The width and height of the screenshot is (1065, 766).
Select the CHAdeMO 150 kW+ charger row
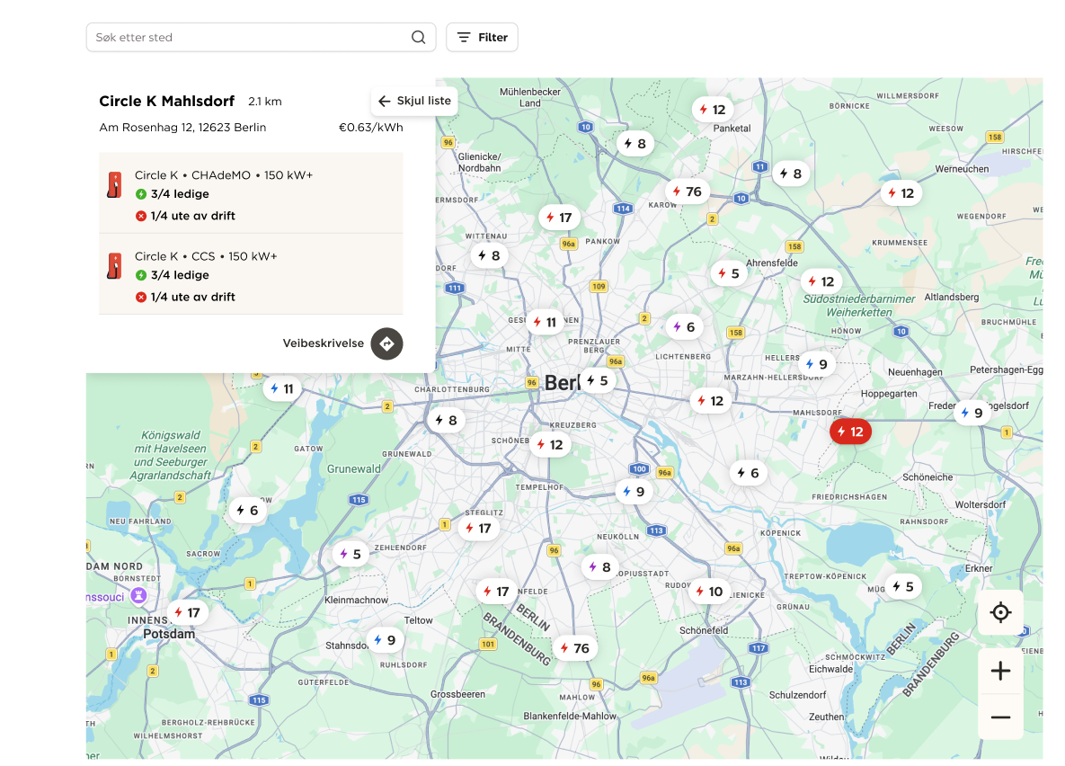coord(252,193)
